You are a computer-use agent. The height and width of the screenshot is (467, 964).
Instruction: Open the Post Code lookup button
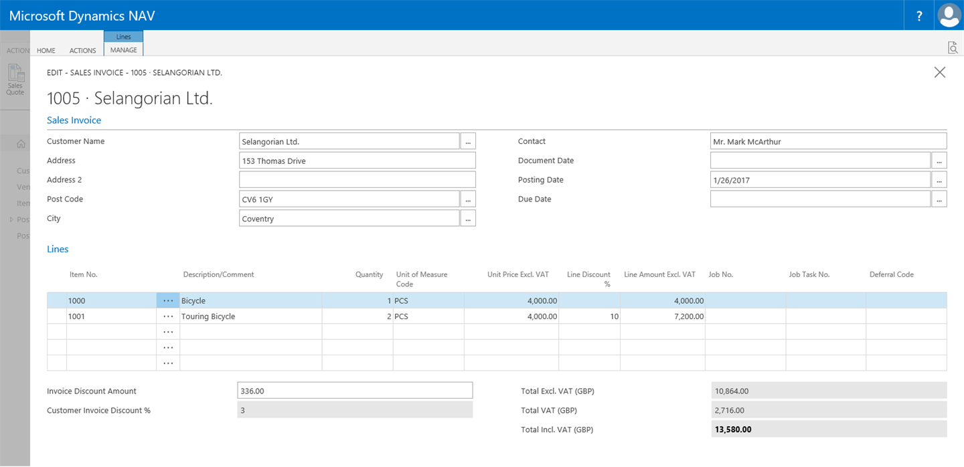[x=468, y=199]
